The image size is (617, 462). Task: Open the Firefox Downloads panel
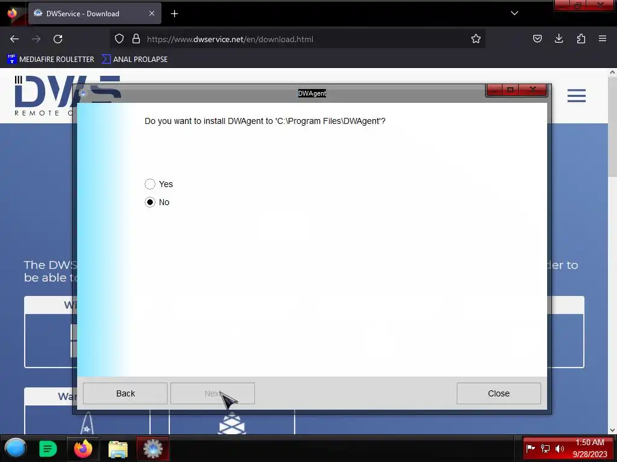(x=559, y=38)
